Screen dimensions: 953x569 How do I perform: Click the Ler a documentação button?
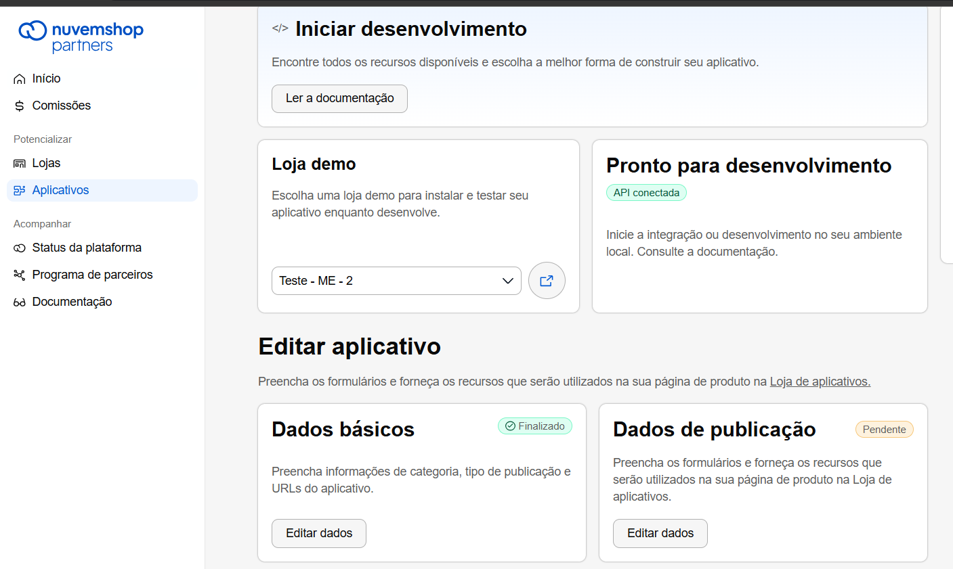coord(339,99)
